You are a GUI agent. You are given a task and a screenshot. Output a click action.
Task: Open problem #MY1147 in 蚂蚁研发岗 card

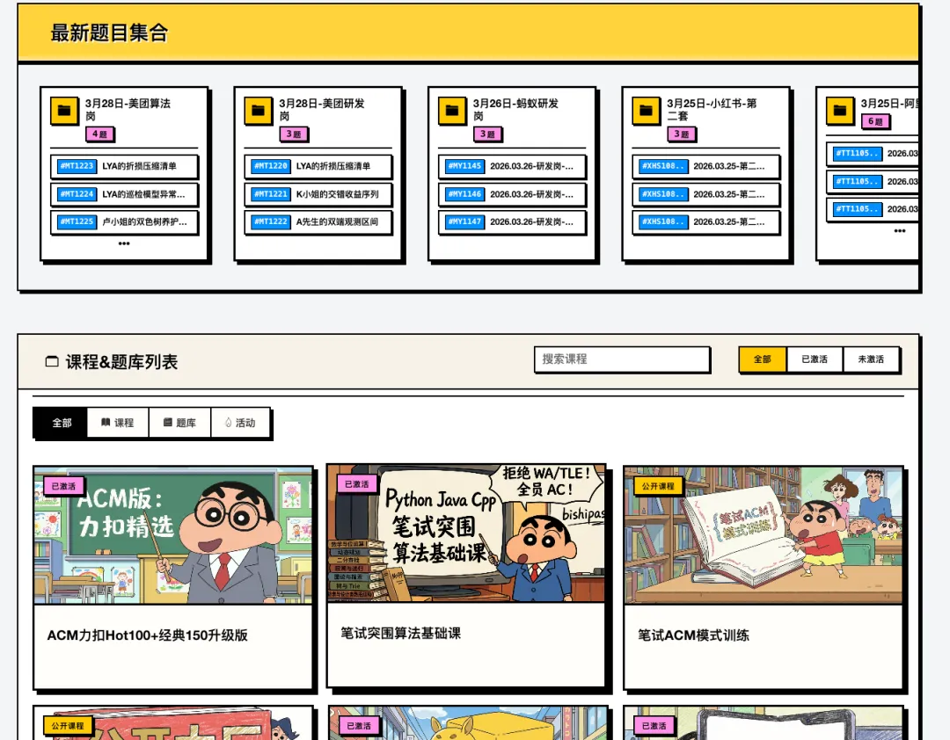click(x=512, y=222)
